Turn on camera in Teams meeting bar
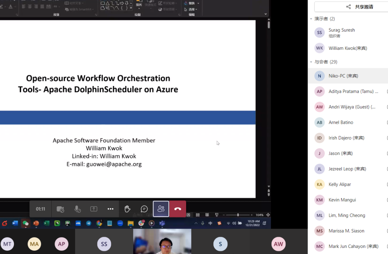The height and width of the screenshot is (254, 388). 60,209
